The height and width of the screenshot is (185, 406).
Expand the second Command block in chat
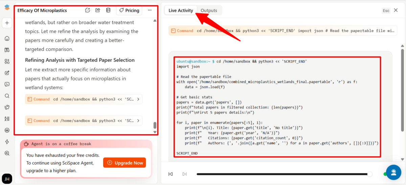click(138, 121)
